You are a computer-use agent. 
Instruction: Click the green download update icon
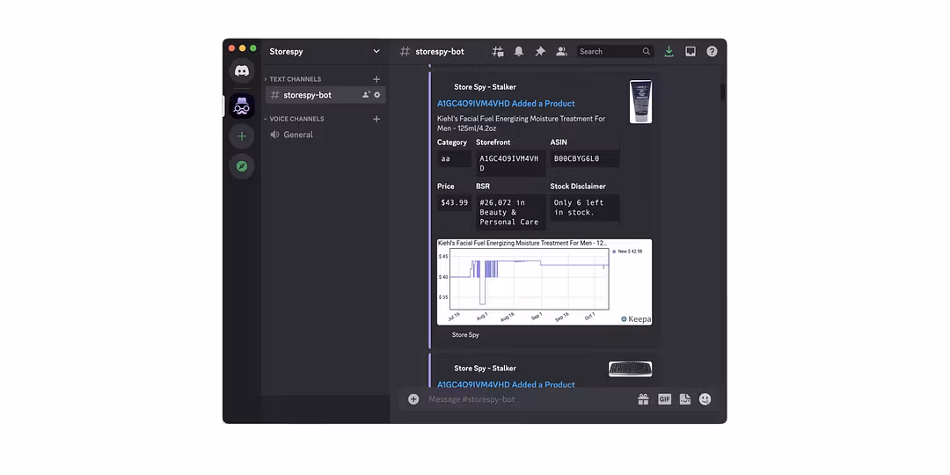click(669, 52)
